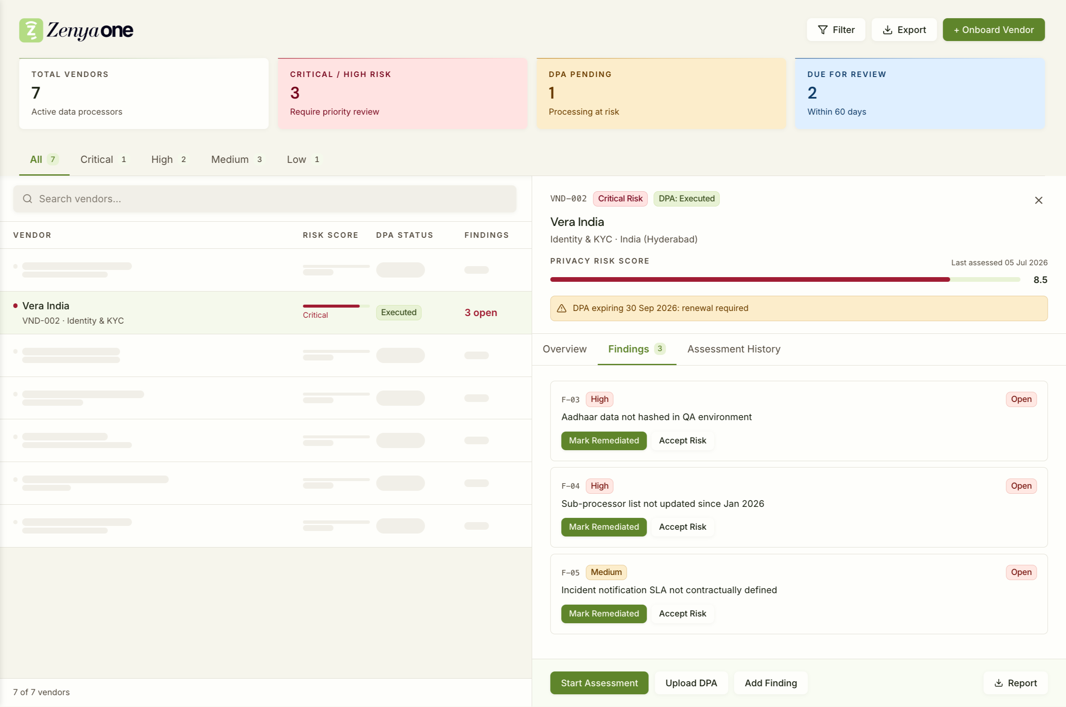Add a new finding
The width and height of the screenshot is (1066, 707).
coord(770,683)
